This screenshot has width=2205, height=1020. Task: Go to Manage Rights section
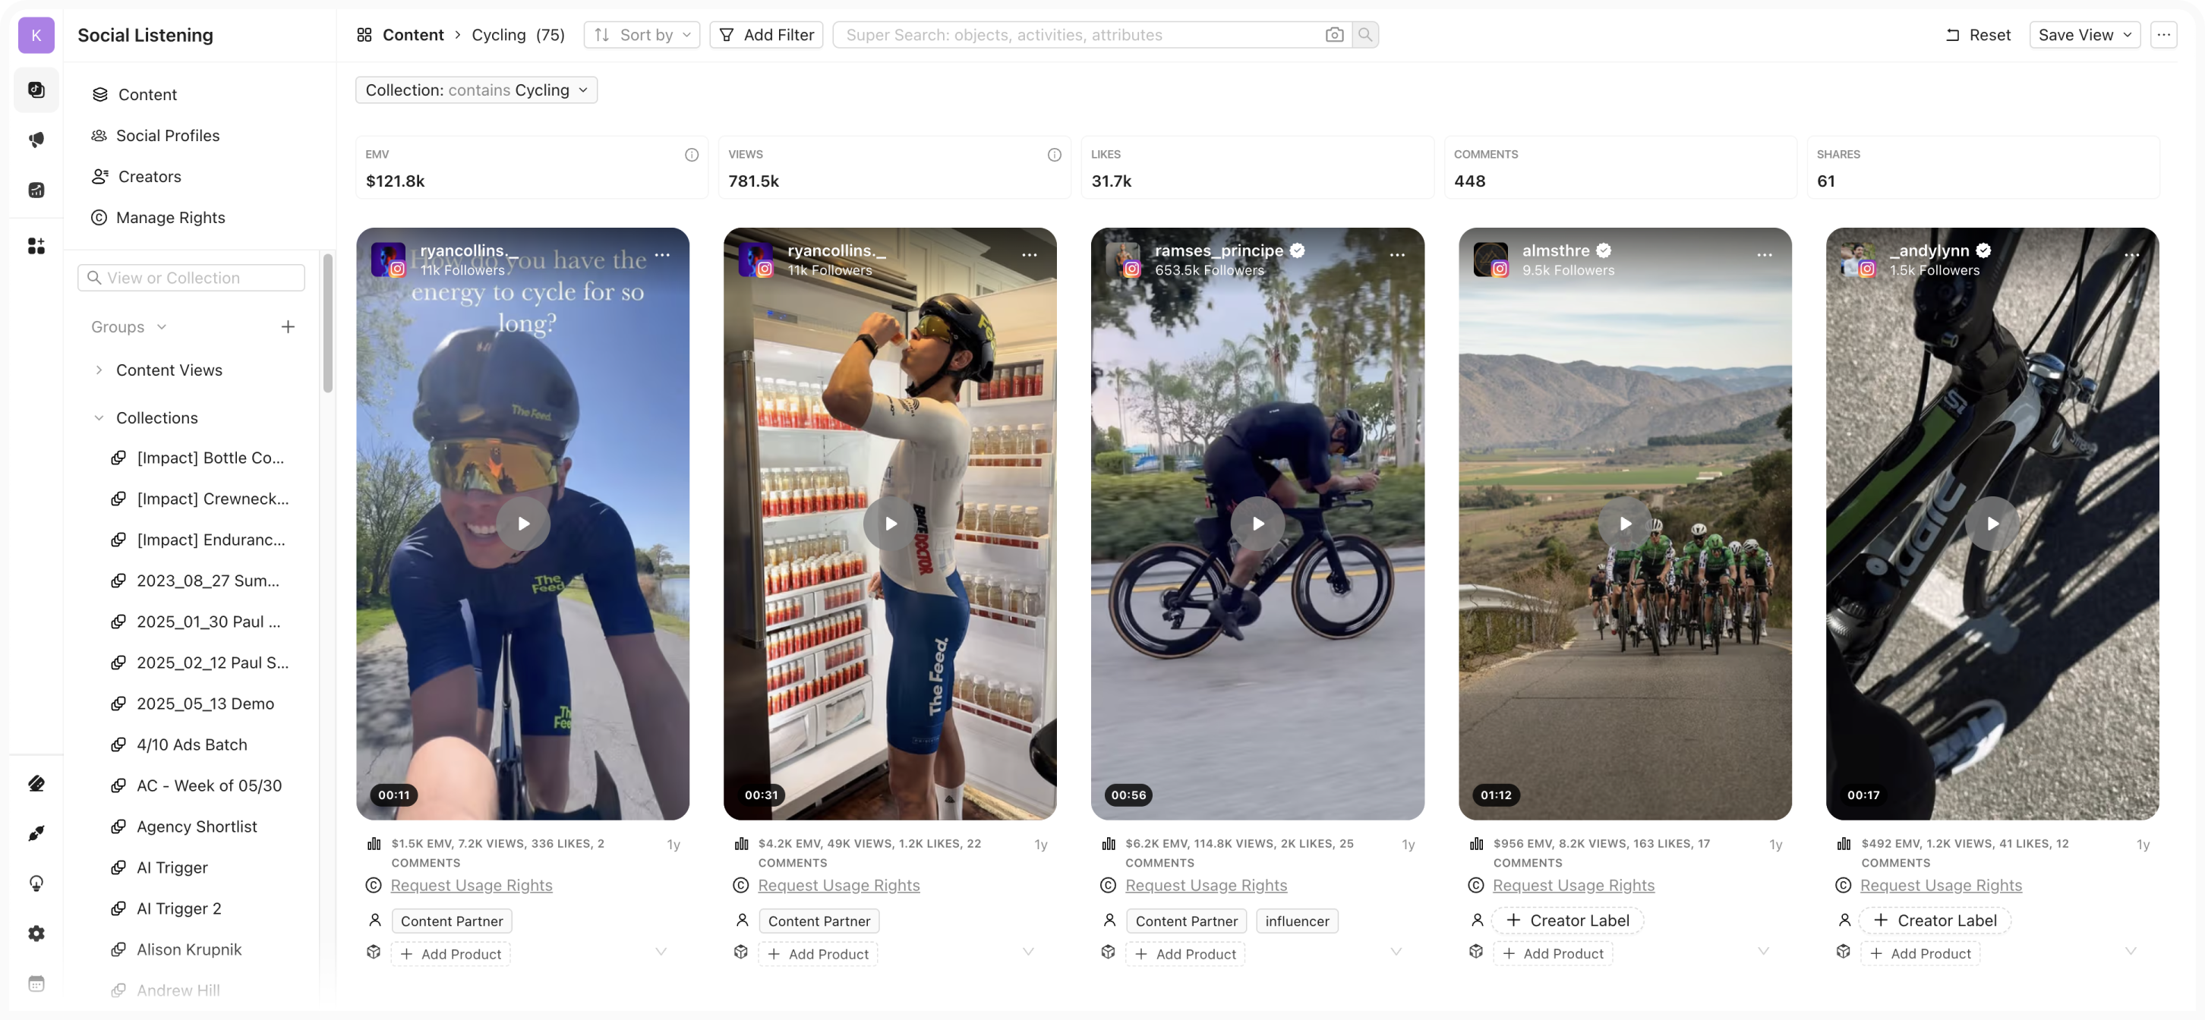tap(170, 219)
